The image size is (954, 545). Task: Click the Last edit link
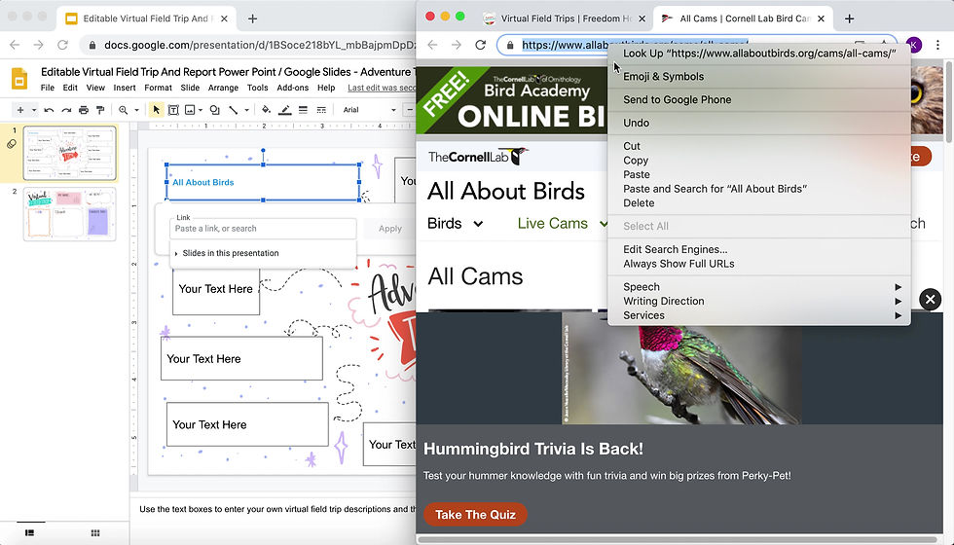(x=382, y=88)
